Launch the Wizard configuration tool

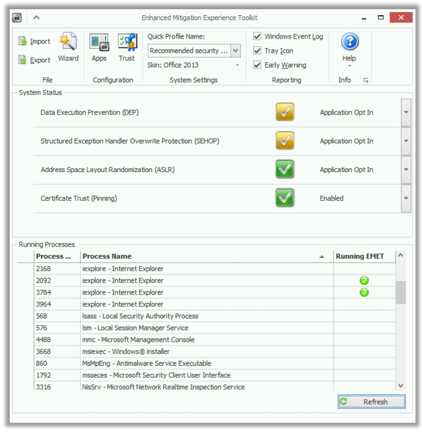pyautogui.click(x=68, y=47)
